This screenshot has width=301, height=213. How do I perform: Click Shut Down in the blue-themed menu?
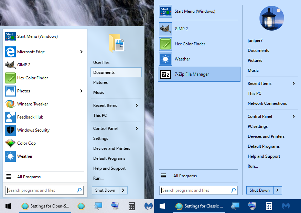[x=260, y=190]
